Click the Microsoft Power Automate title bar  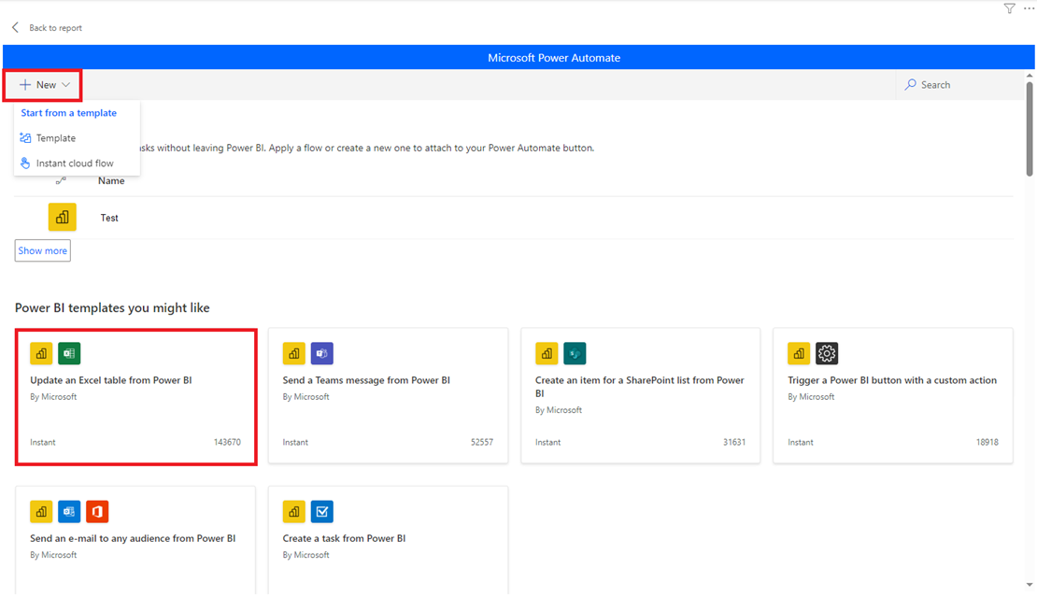[518, 58]
